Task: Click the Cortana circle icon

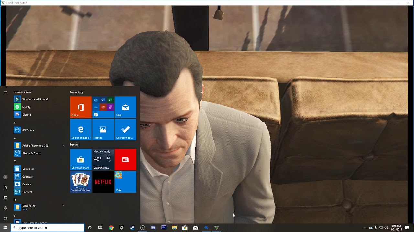Action: point(90,228)
